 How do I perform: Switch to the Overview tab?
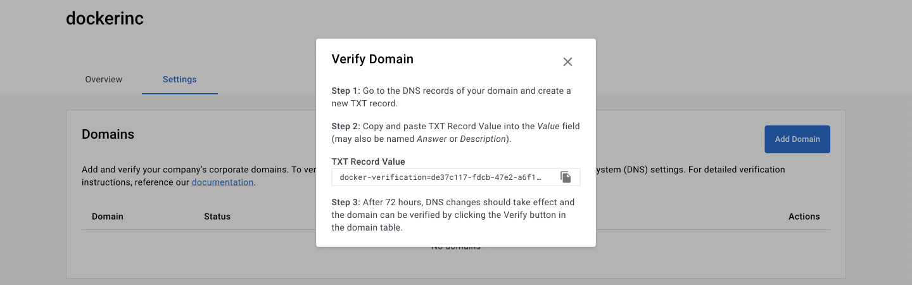(x=104, y=79)
